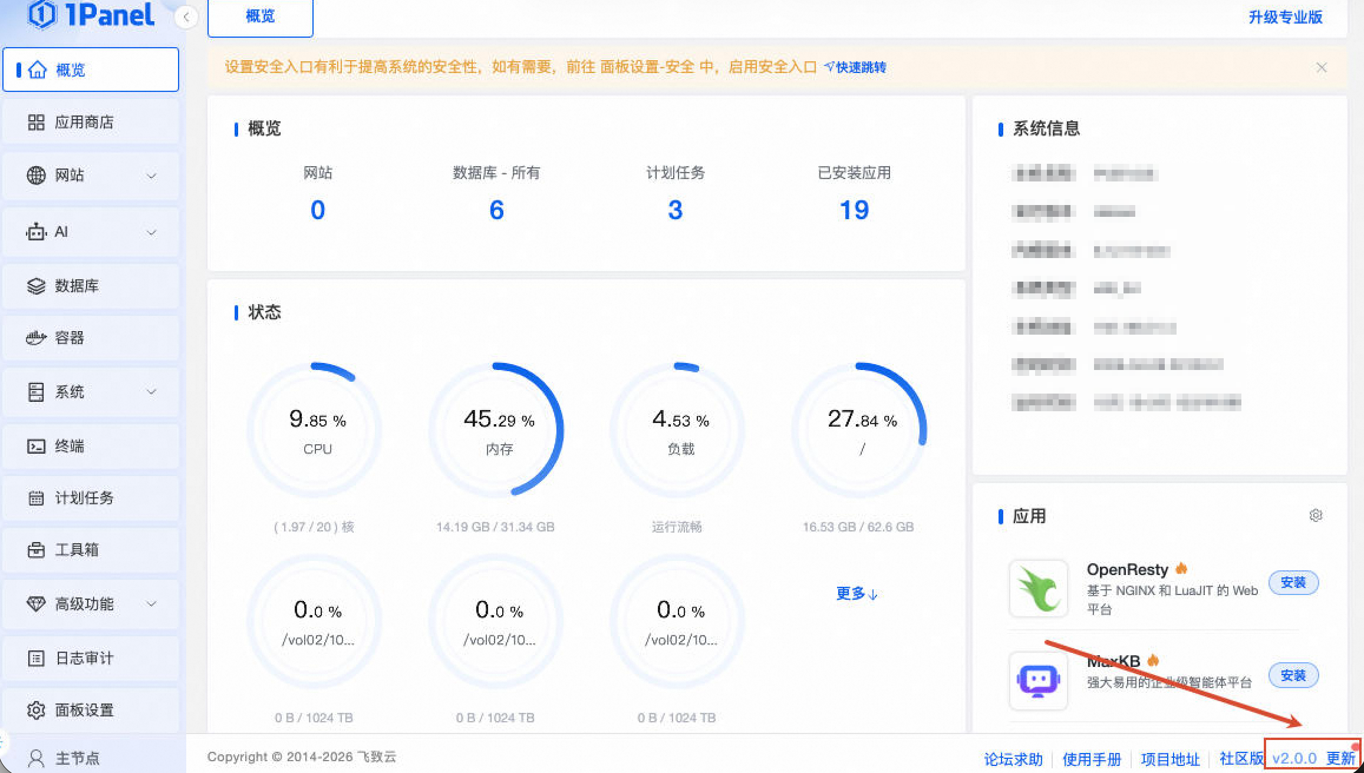1364x773 pixels.
Task: Click the MaxKB robot logo
Action: 1038,680
